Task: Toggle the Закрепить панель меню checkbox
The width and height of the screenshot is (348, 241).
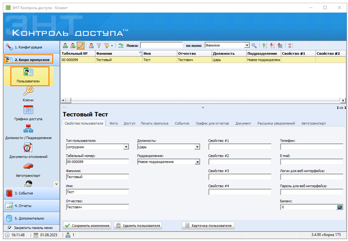Action: click(x=10, y=228)
